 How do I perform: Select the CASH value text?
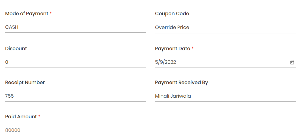point(12,27)
